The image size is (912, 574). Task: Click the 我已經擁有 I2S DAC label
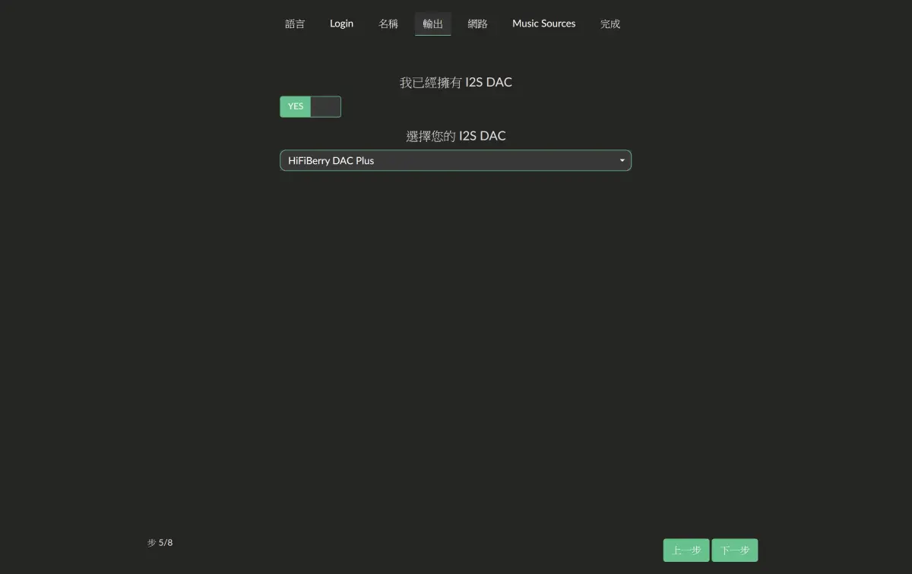coord(456,82)
